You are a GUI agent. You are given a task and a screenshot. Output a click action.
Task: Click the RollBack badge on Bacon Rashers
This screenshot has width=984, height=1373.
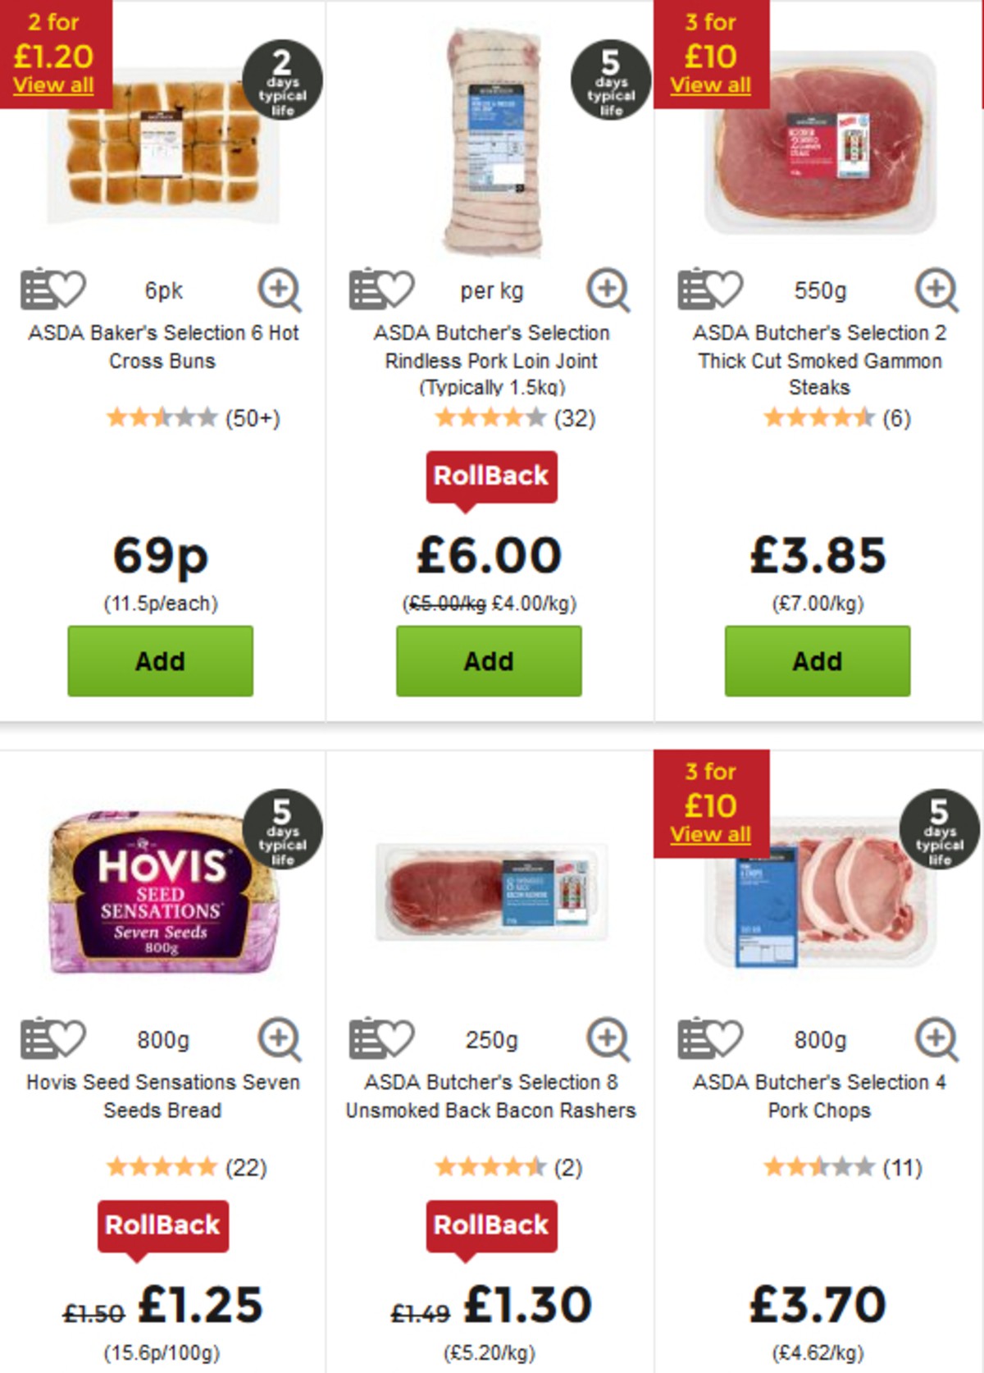click(491, 1225)
